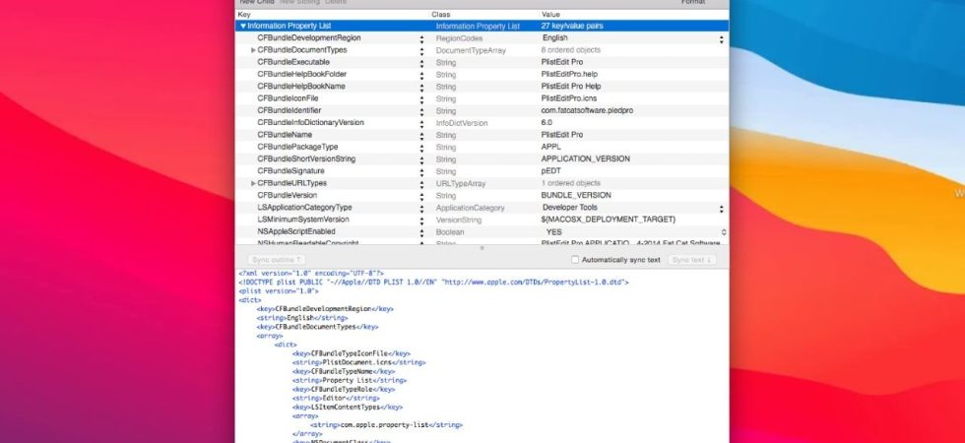
Task: Open key popup arrows beside CFBundleName
Action: [421, 135]
